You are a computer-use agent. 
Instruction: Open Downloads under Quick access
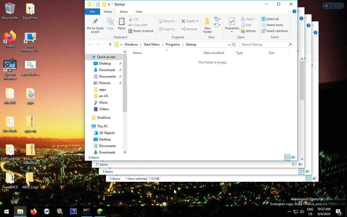click(x=107, y=70)
